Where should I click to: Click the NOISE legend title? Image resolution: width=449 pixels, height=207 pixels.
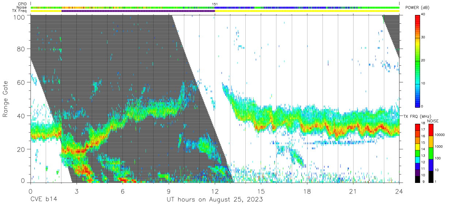click(x=433, y=121)
